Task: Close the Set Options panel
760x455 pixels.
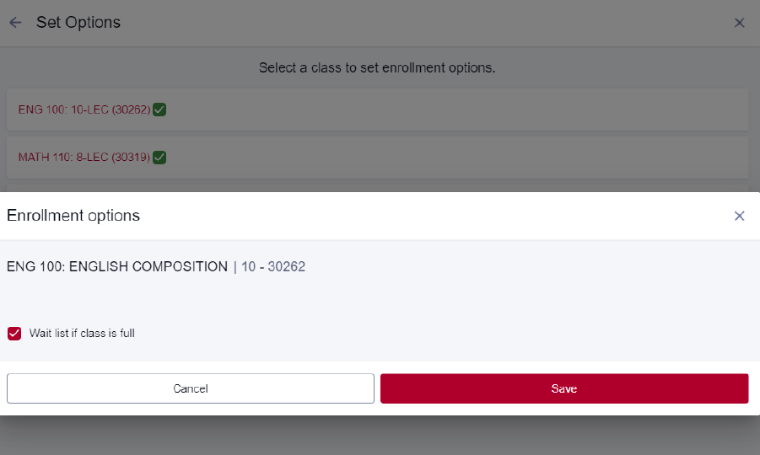Action: tap(739, 23)
